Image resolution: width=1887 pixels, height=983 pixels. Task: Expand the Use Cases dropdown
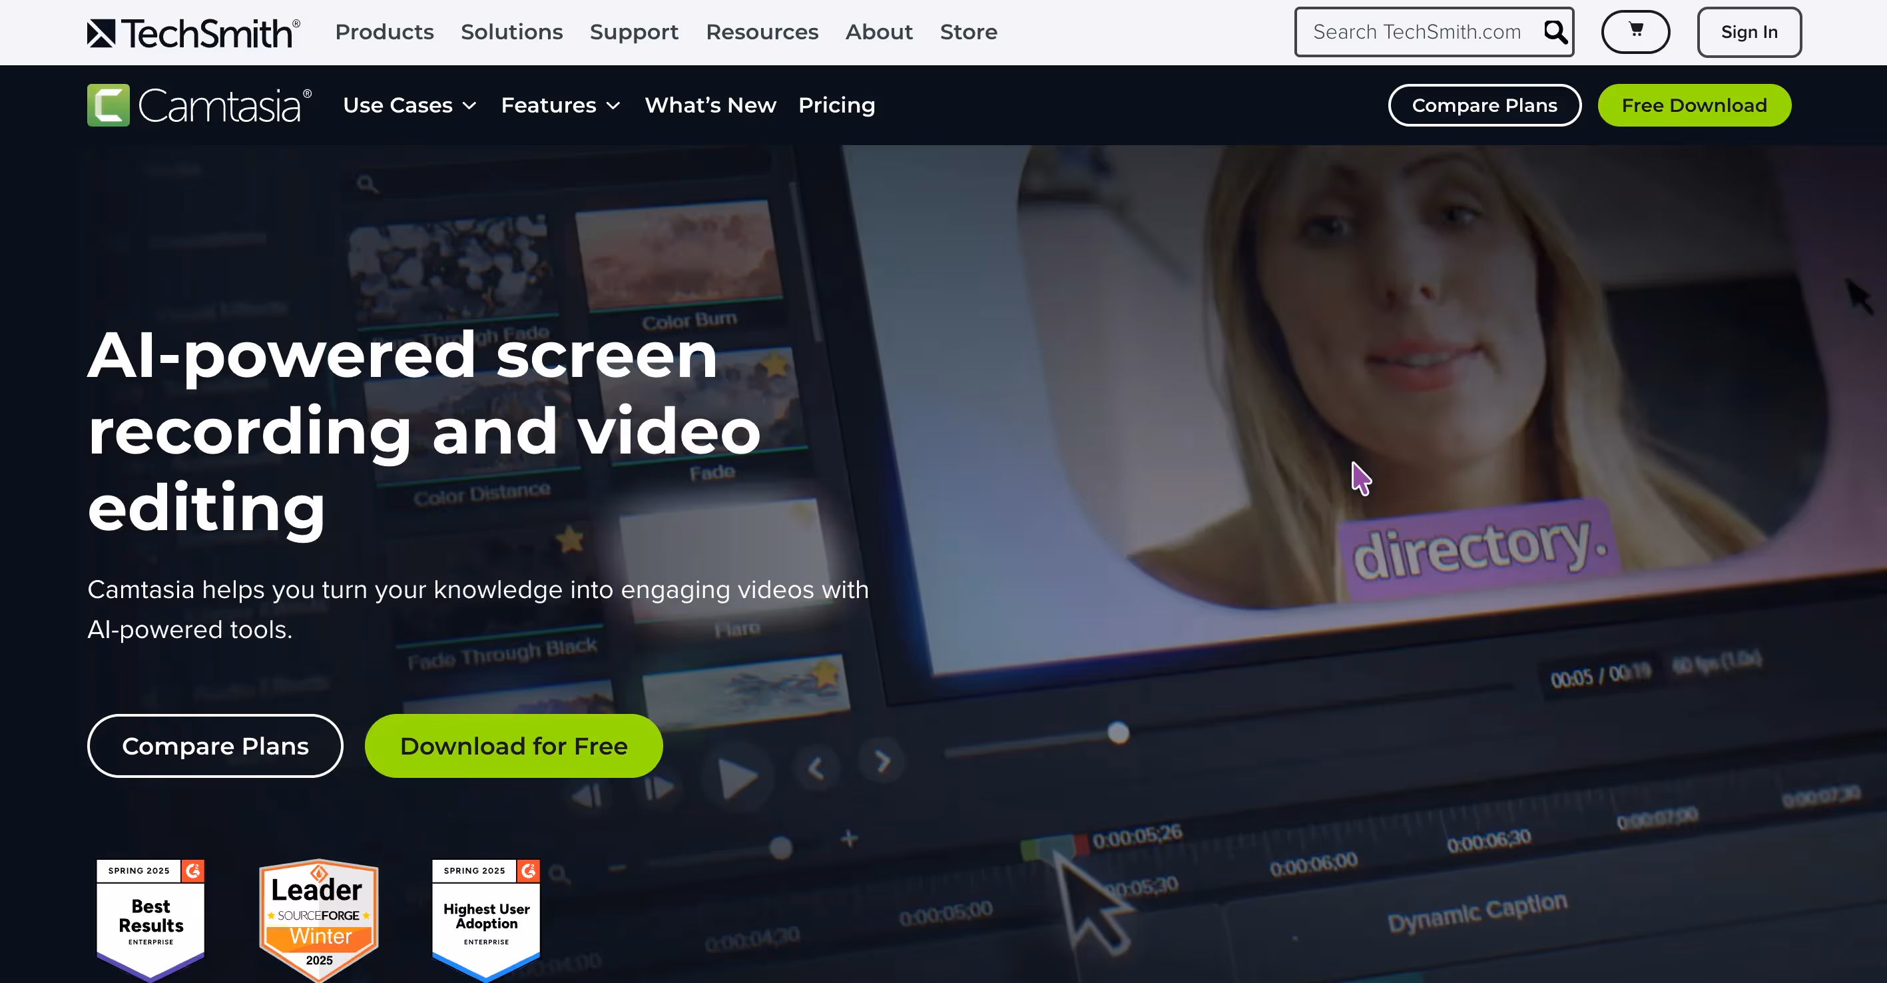click(x=409, y=105)
